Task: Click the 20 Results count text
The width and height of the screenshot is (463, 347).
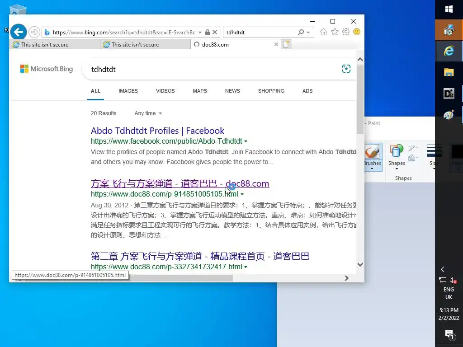Action: click(x=104, y=113)
